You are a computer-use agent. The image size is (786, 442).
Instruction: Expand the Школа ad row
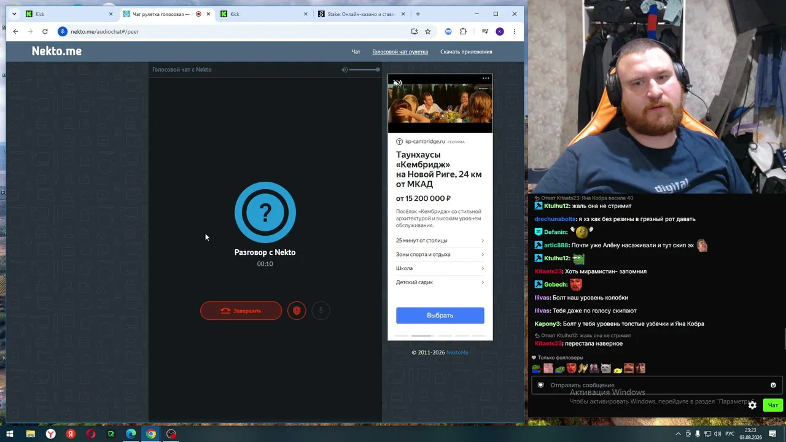pyautogui.click(x=440, y=268)
